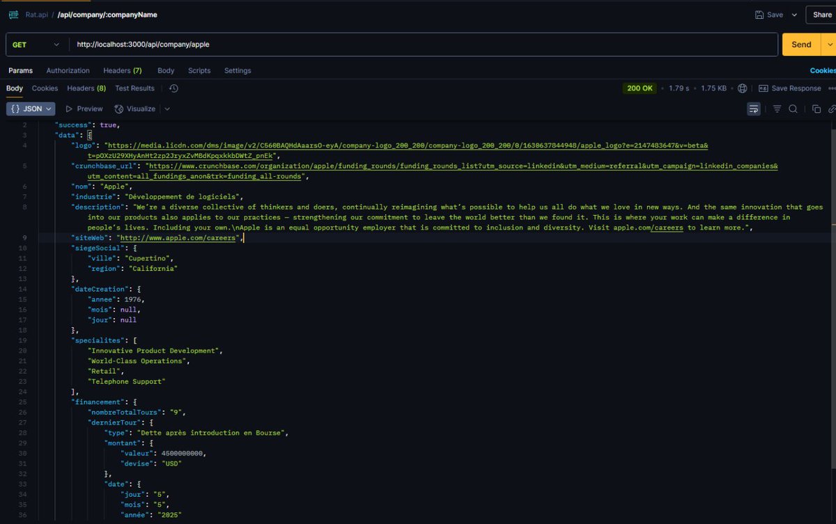Click the "Développement de logiciels" value
The height and width of the screenshot is (524, 836).
[x=183, y=197]
